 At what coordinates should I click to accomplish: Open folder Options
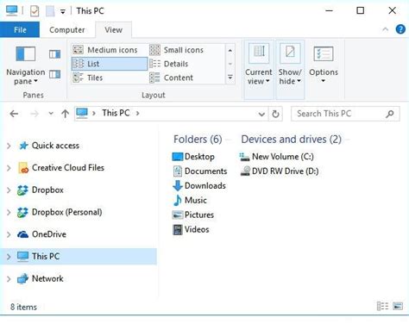coord(324,65)
